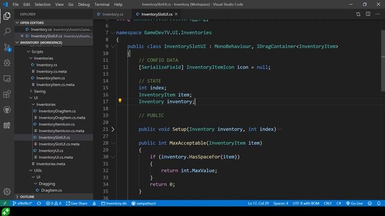Open the Live Share view in activity bar
Image resolution: width=385 pixels, height=216 pixels.
(x=7, y=125)
